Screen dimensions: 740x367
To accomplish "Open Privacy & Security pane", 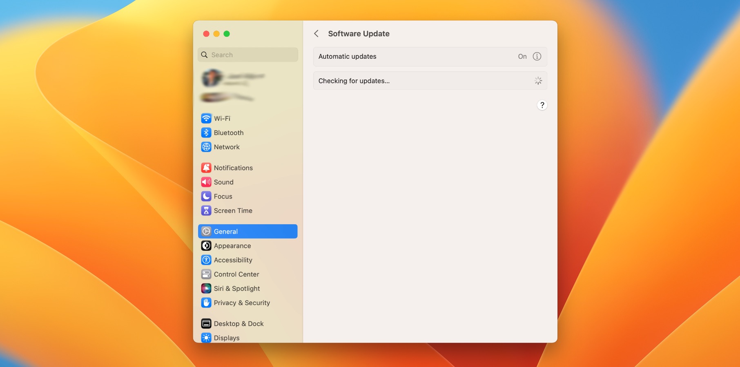I will point(241,303).
